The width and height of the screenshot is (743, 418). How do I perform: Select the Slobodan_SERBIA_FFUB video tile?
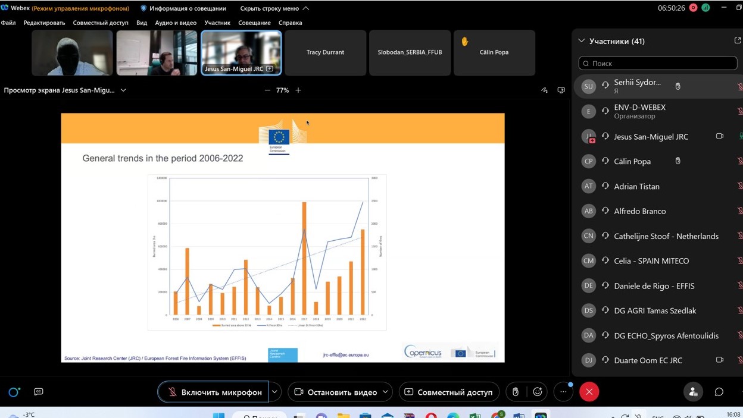point(410,53)
